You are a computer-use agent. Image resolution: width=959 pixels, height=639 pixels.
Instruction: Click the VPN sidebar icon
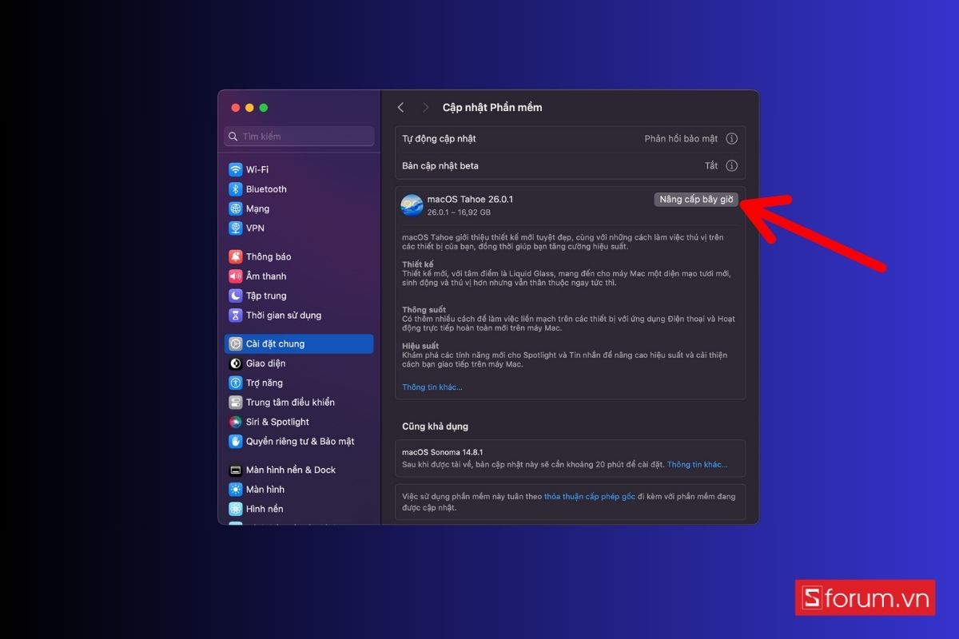point(235,228)
